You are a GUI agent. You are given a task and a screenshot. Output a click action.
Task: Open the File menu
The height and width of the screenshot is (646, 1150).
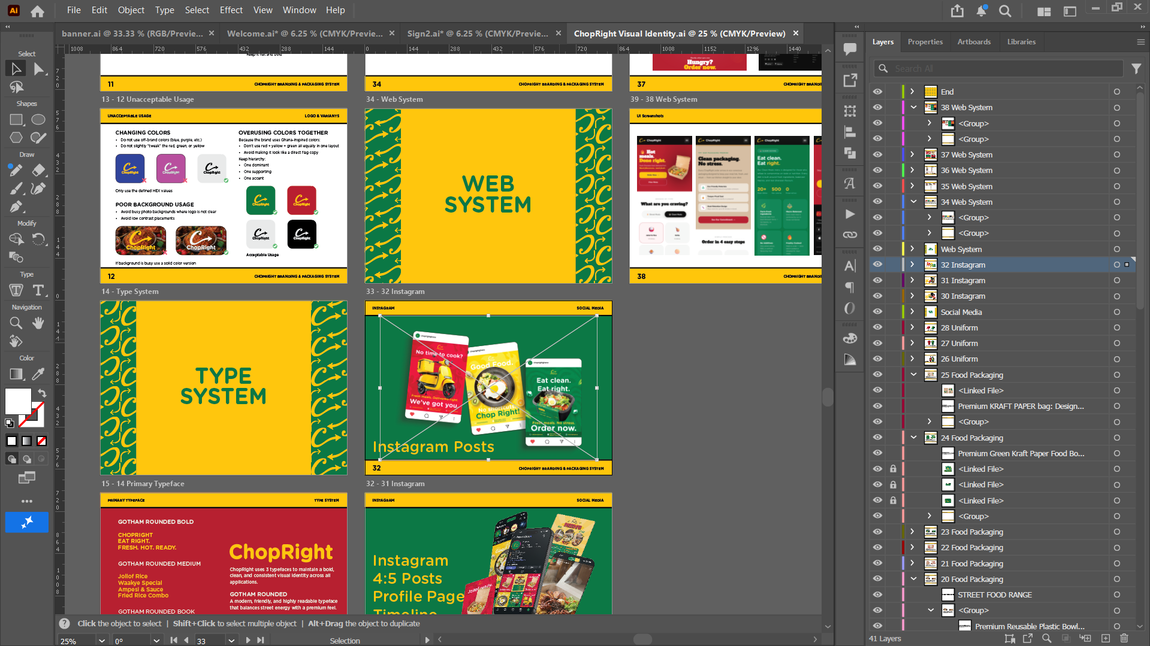click(x=74, y=10)
